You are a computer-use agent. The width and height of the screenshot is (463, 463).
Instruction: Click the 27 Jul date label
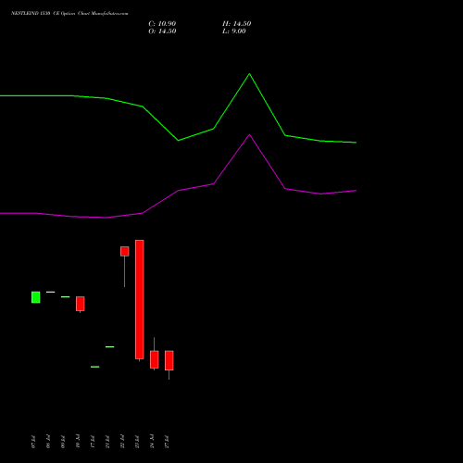coord(167,442)
